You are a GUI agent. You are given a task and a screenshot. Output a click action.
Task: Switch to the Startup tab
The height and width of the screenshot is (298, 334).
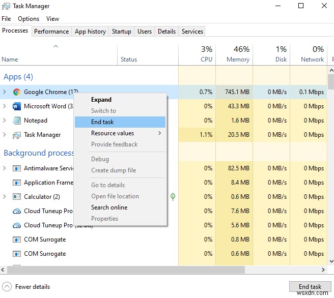tap(122, 32)
